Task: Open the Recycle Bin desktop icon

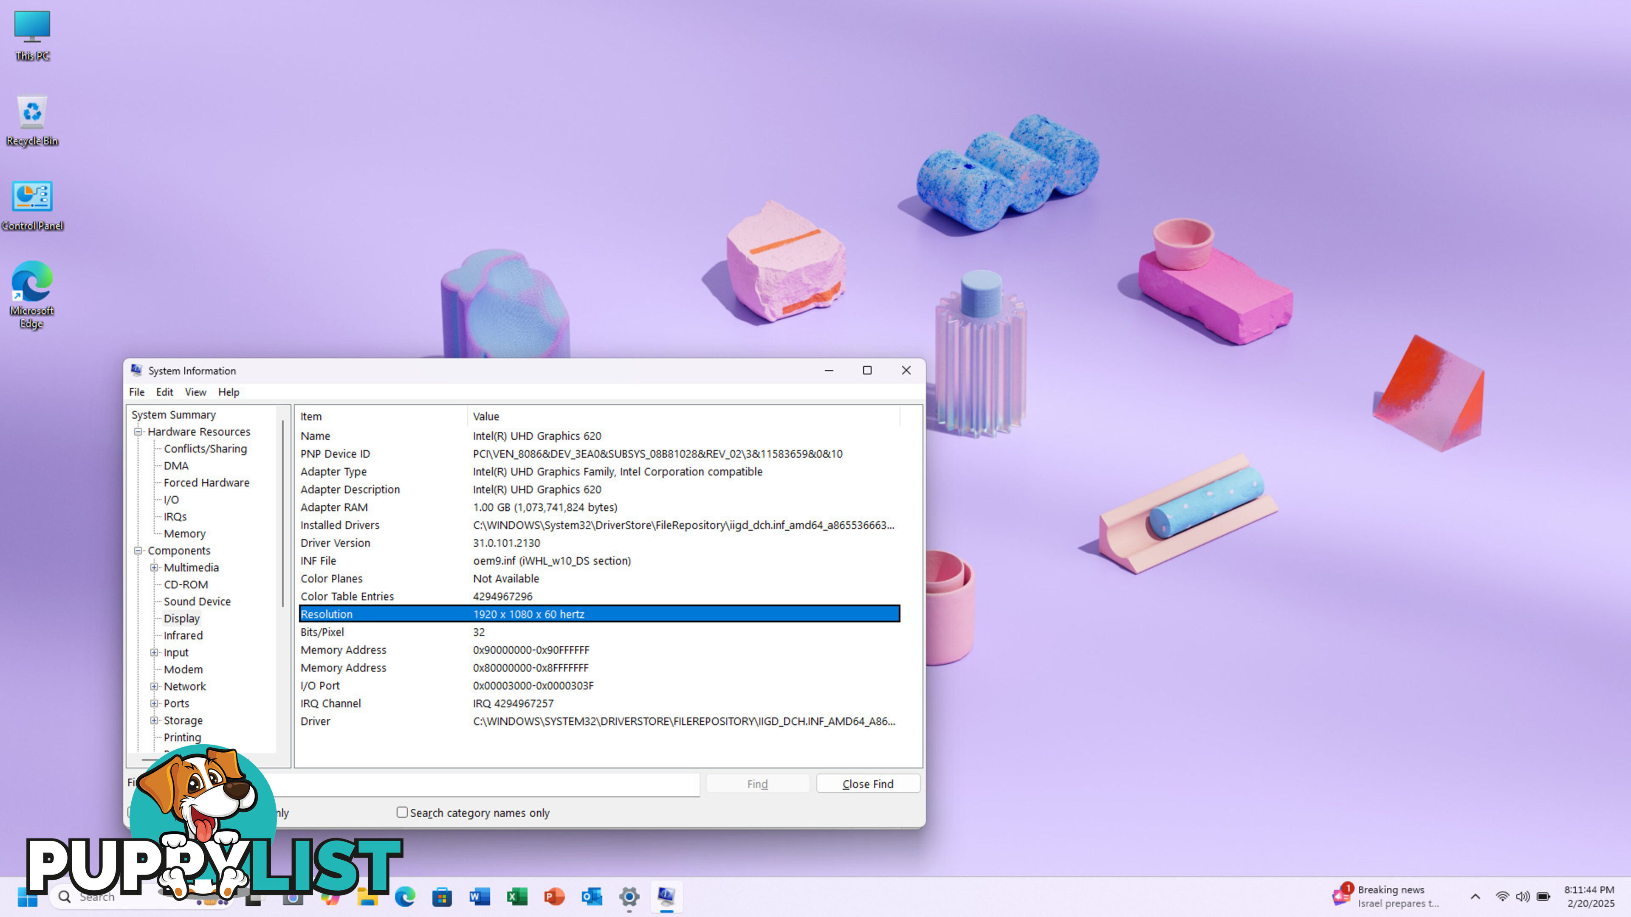Action: click(32, 120)
